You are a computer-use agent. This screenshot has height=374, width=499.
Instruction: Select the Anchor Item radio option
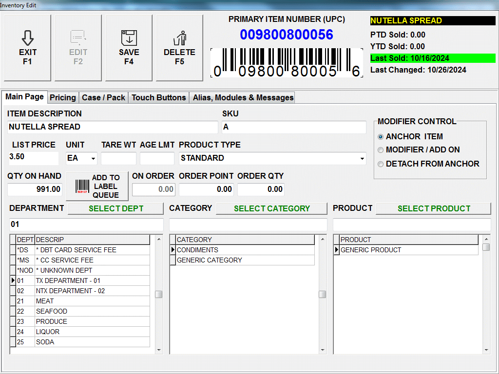(381, 137)
